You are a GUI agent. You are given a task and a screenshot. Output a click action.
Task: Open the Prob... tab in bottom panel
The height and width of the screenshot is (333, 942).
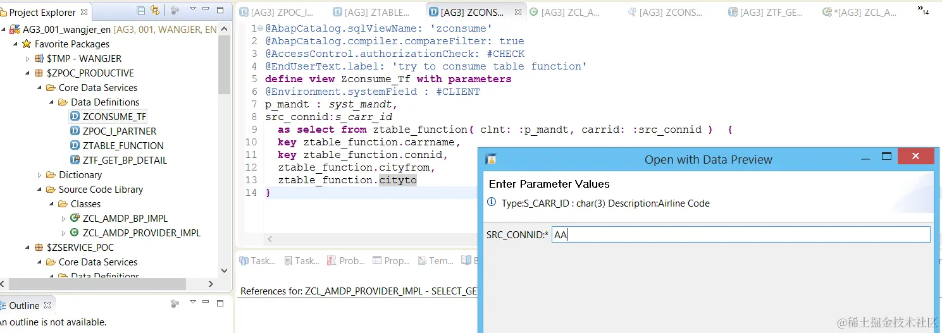point(345,261)
